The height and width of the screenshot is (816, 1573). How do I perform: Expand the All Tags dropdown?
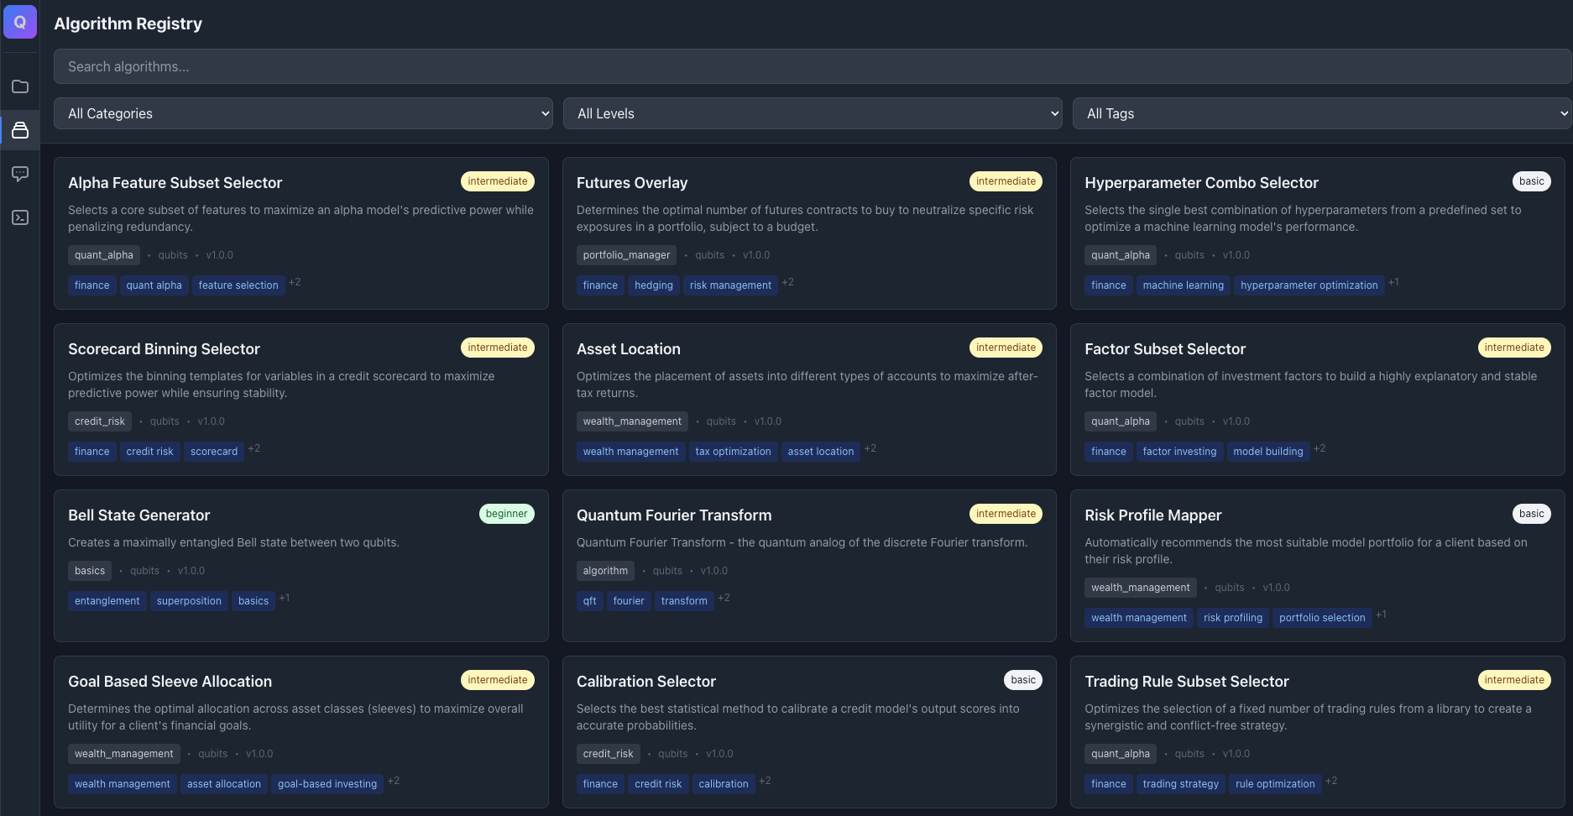pos(1321,113)
